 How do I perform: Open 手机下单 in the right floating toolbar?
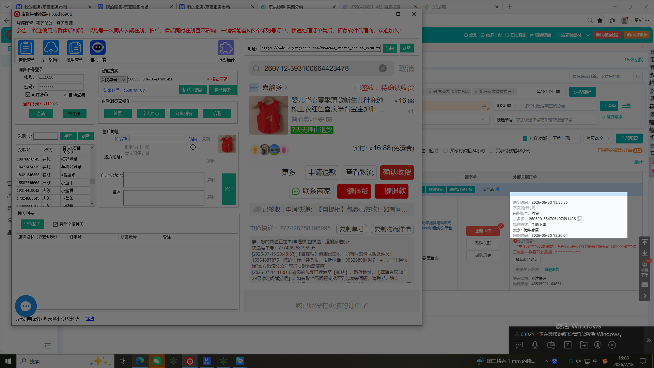pyautogui.click(x=645, y=269)
